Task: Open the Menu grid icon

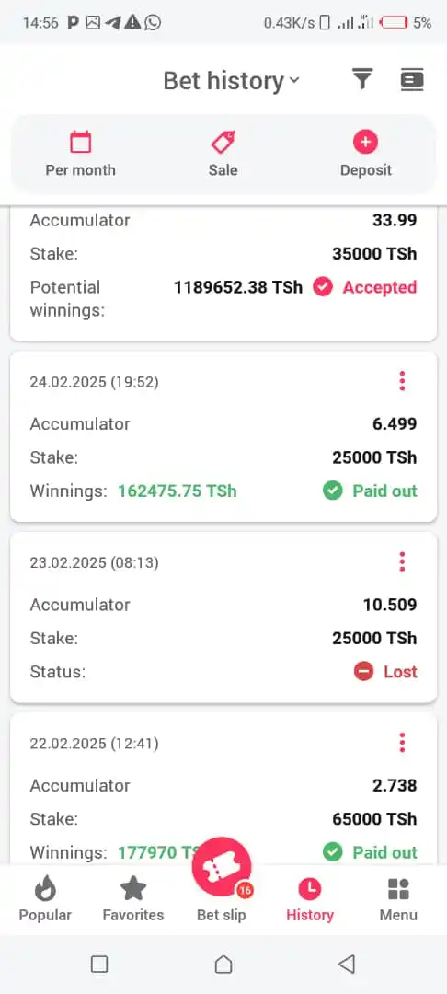Action: pos(398,899)
